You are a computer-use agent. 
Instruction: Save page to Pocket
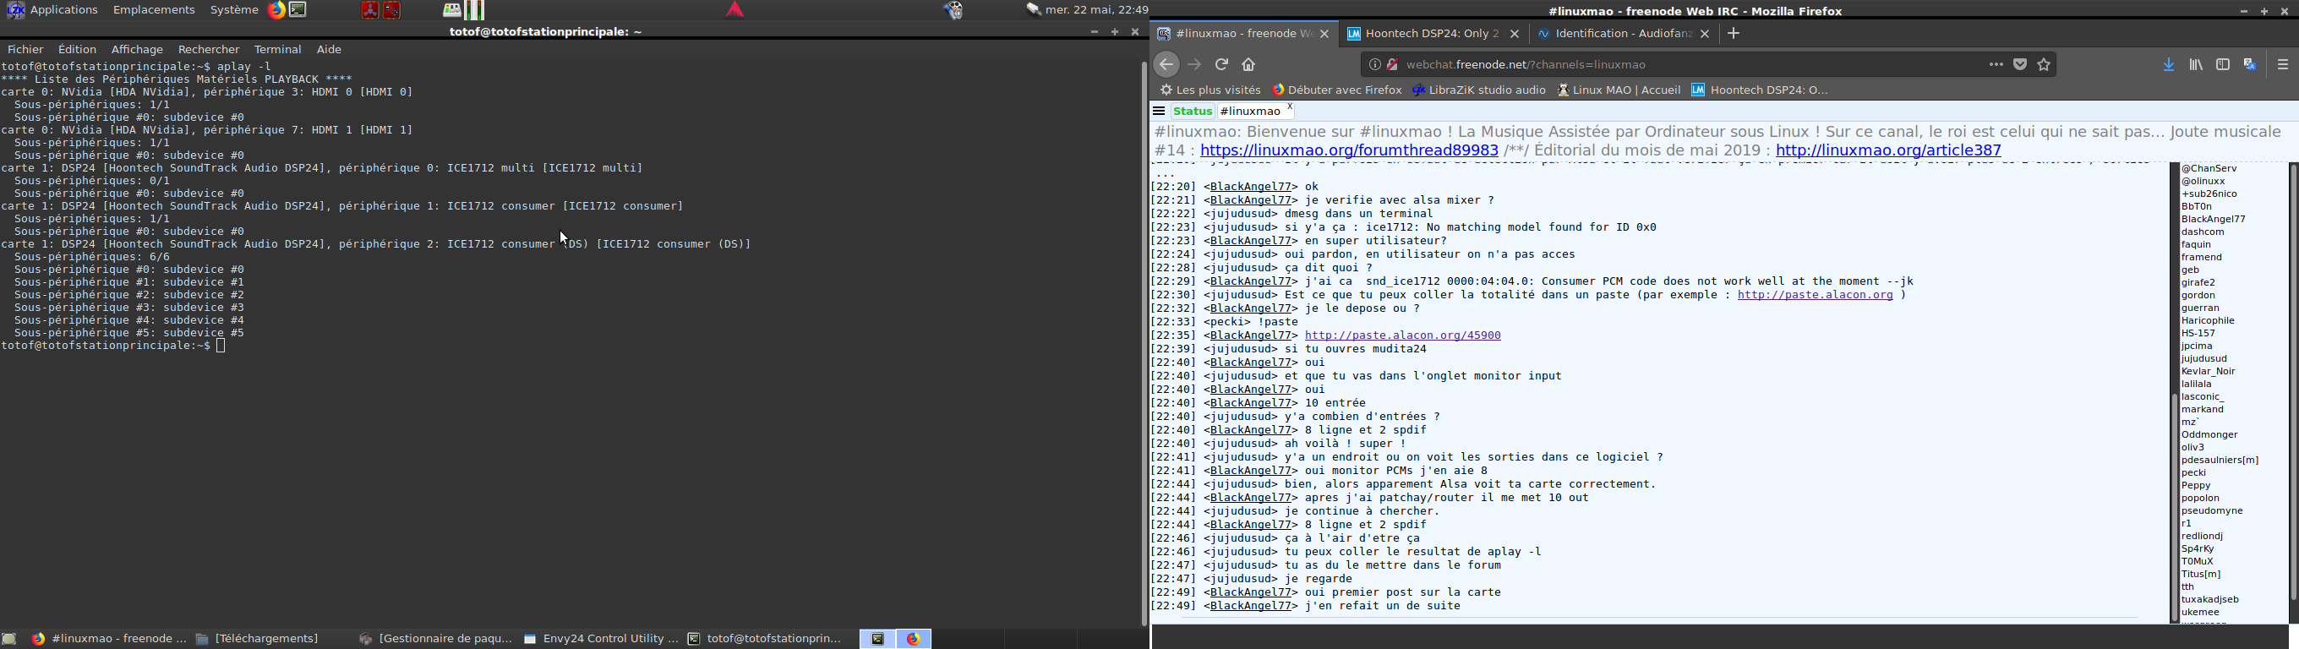click(2021, 64)
